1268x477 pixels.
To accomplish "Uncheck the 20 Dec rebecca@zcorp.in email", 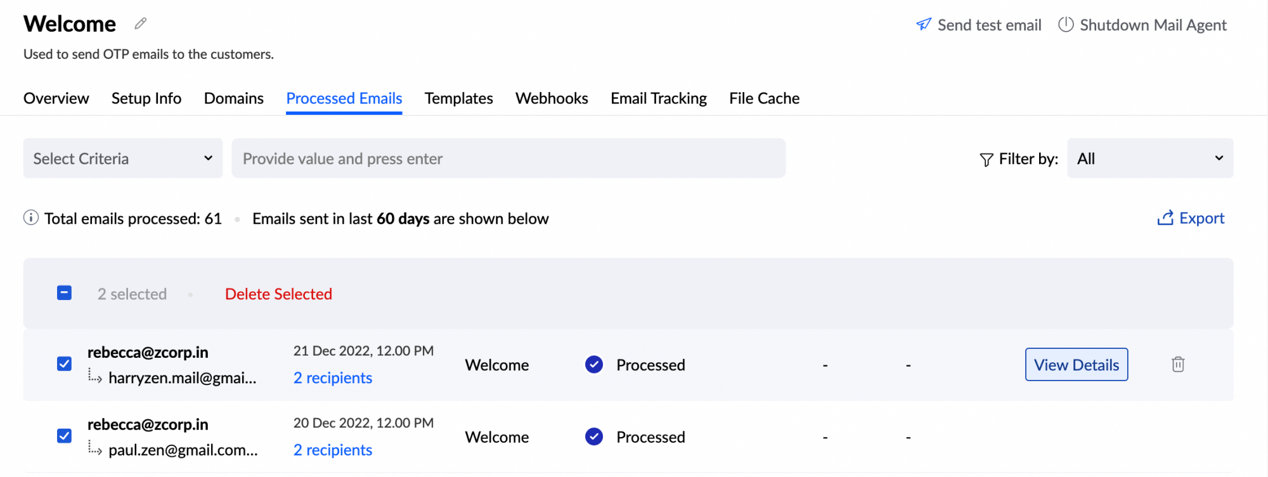I will point(64,436).
